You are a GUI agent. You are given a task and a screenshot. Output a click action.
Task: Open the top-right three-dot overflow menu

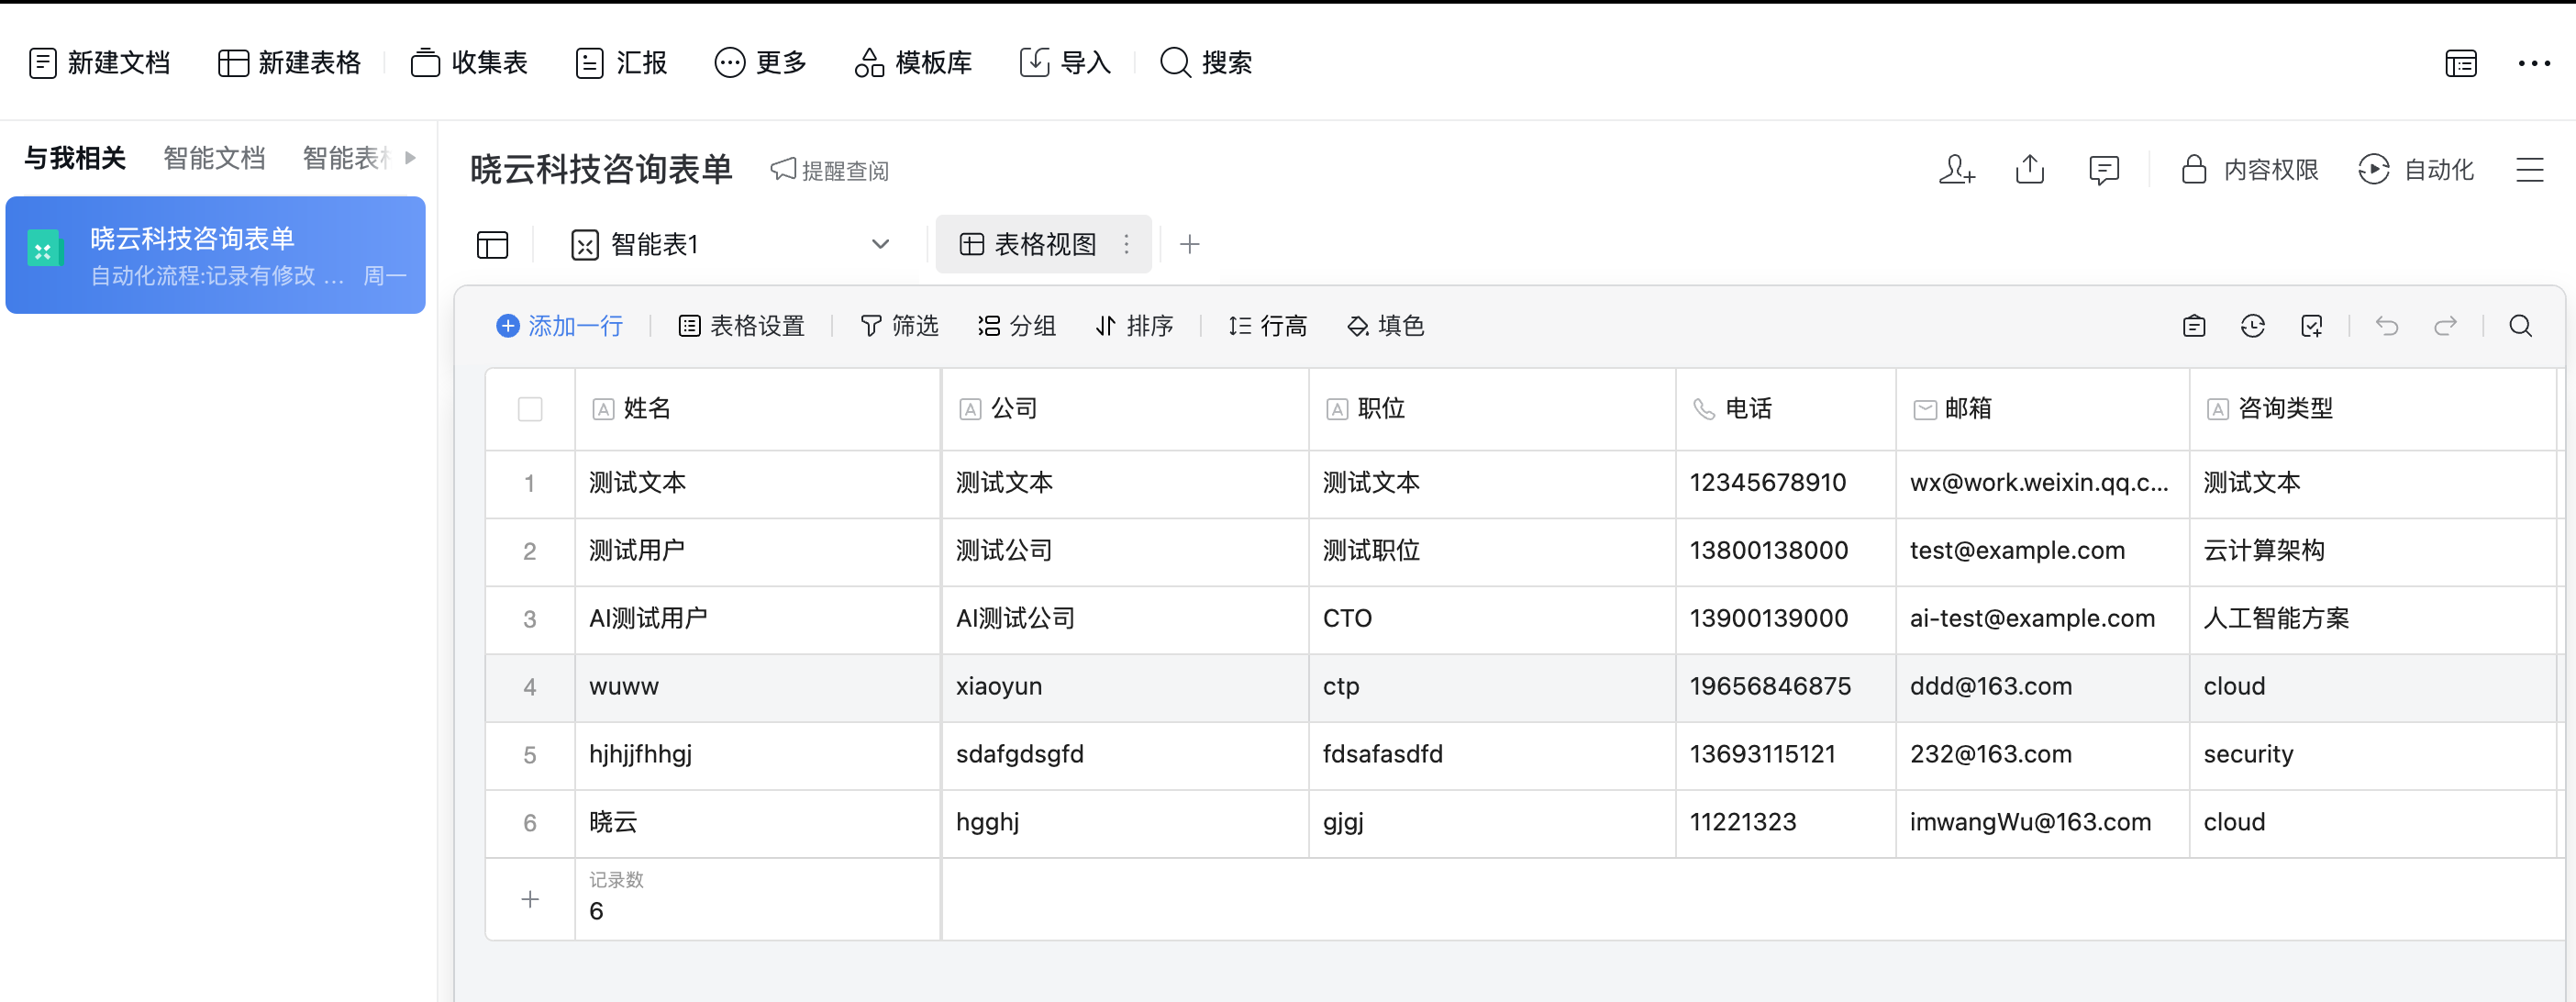(2534, 64)
